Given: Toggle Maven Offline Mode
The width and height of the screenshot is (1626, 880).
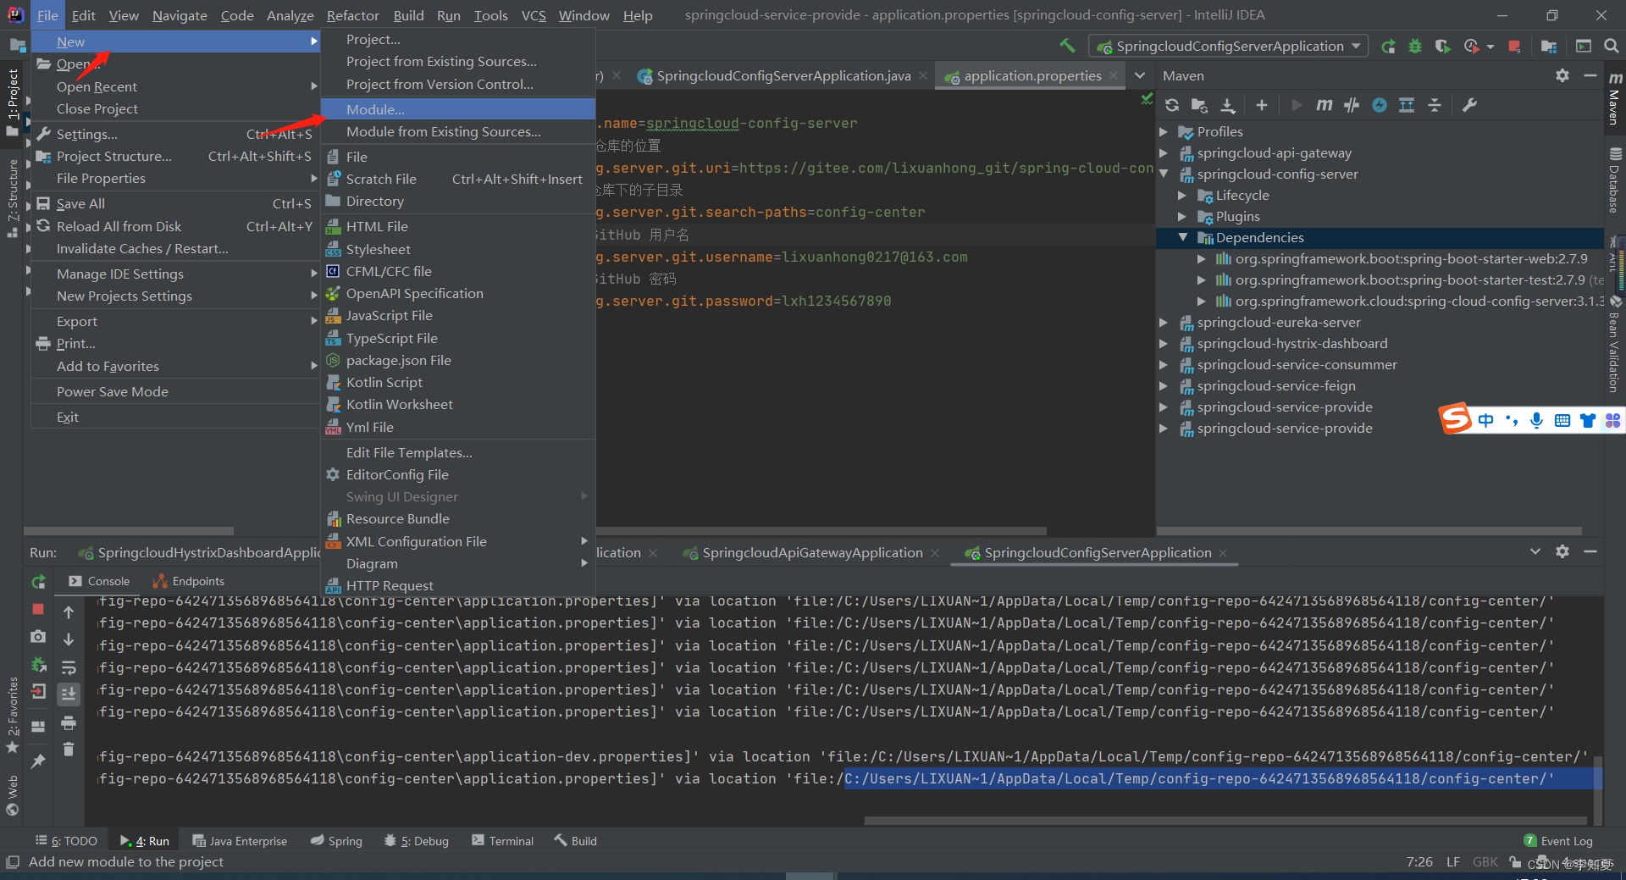Looking at the screenshot, I should pos(1352,105).
